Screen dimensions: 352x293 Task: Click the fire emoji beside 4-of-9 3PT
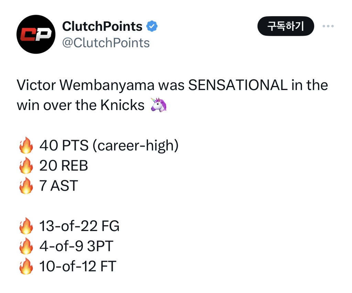tap(26, 246)
